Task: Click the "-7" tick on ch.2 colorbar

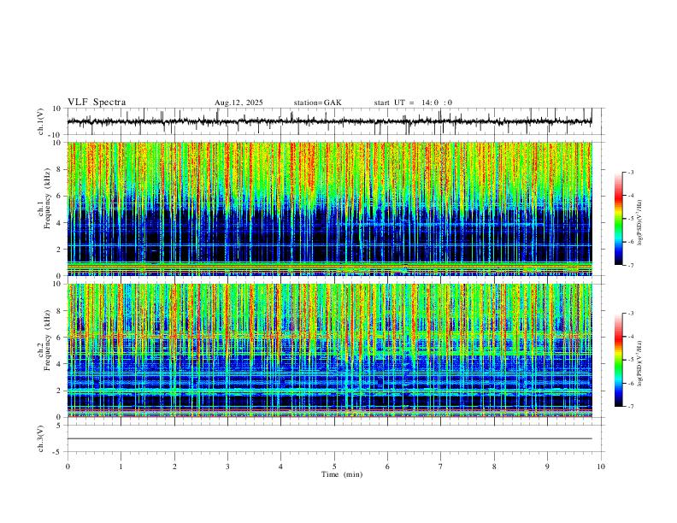Action: click(x=630, y=407)
